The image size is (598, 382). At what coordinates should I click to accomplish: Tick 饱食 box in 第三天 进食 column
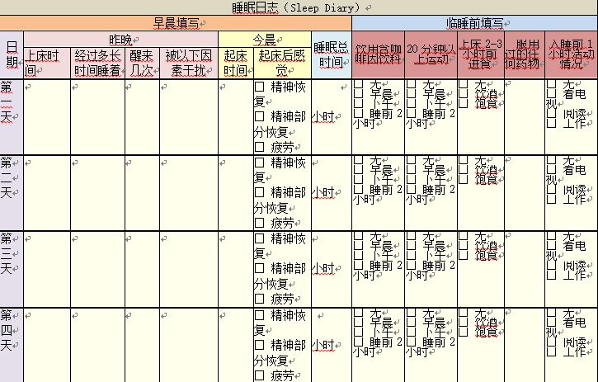[x=463, y=255]
